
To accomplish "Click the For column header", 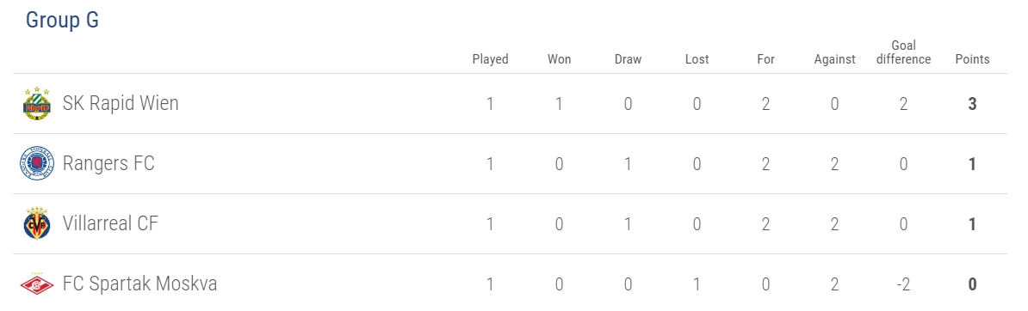I will (765, 59).
